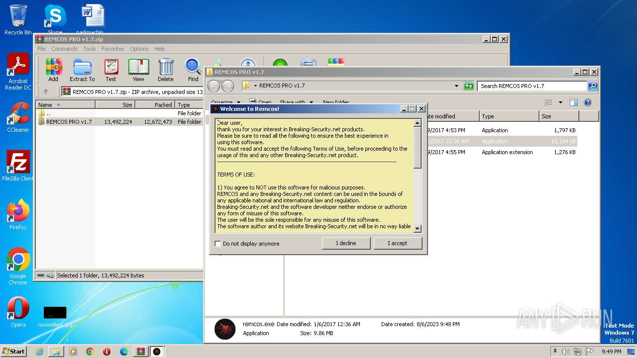This screenshot has width=637, height=358.
Task: Click the WinRAR taskbar button
Action: [140, 352]
